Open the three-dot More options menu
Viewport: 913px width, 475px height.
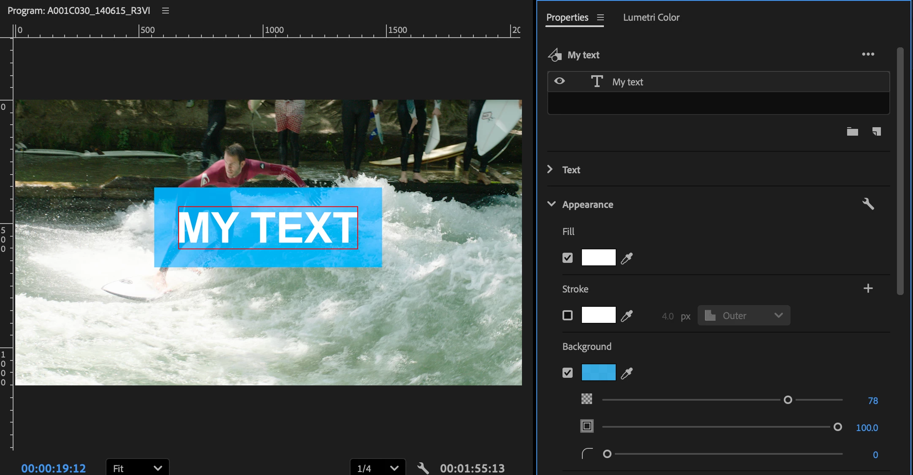[868, 54]
